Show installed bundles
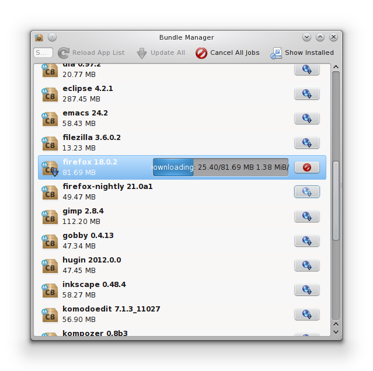 tap(302, 52)
